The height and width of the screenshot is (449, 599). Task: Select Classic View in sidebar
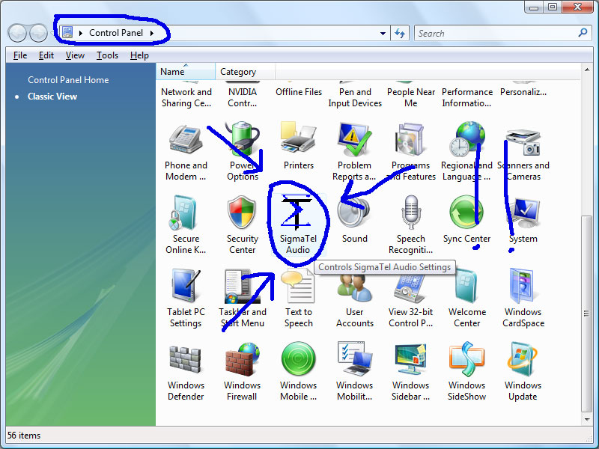point(52,97)
